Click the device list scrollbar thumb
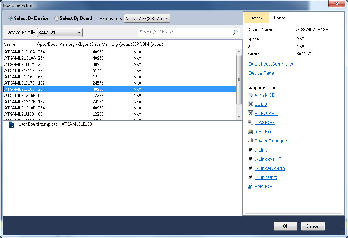The height and width of the screenshot is (238, 348). (239, 79)
